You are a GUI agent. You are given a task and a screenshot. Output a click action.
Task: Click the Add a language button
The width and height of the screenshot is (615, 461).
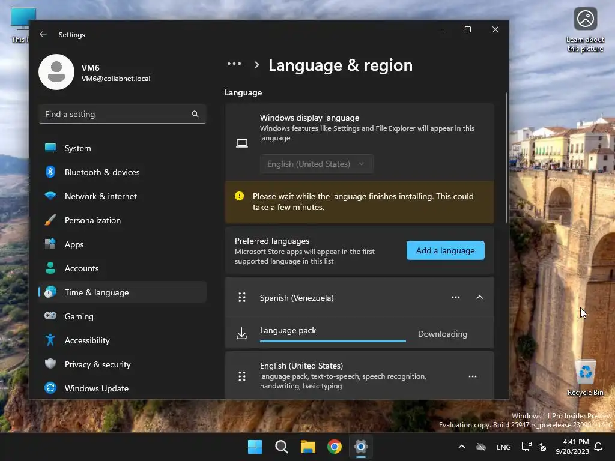tap(445, 250)
